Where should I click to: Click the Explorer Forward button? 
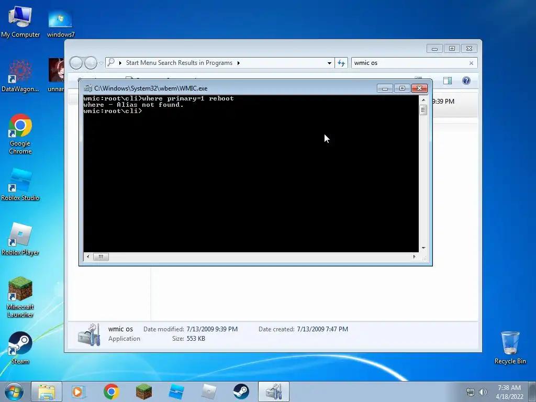tap(91, 63)
